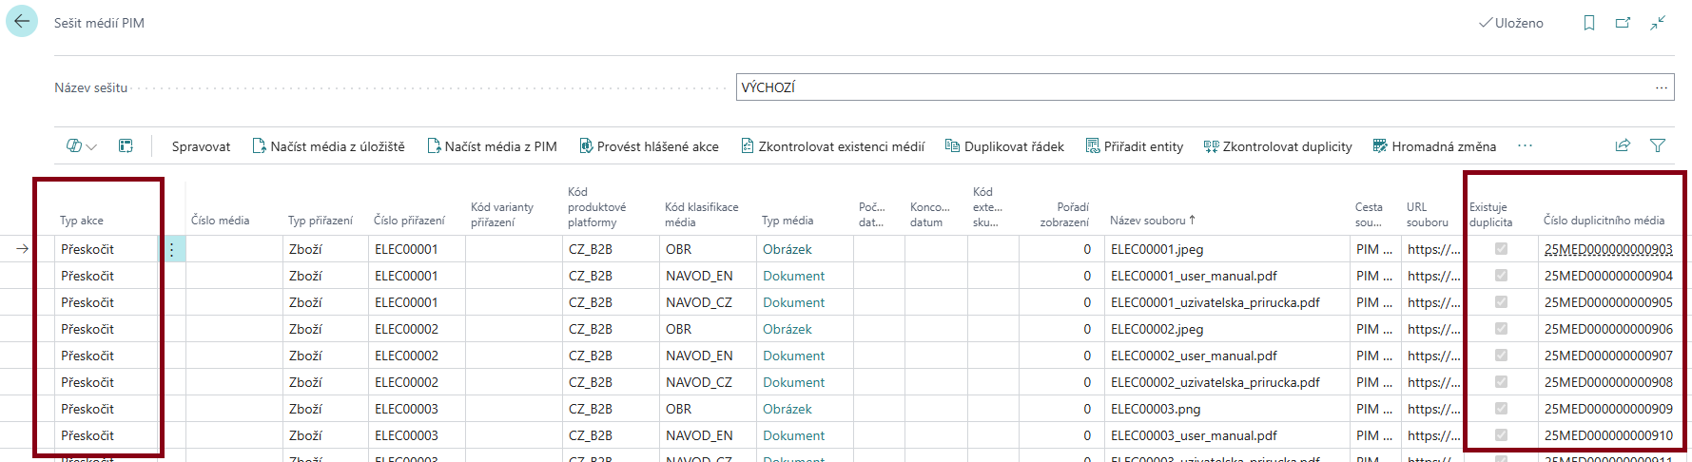Image resolution: width=1692 pixels, height=462 pixels.
Task: Open page in new window icon
Action: (1623, 23)
